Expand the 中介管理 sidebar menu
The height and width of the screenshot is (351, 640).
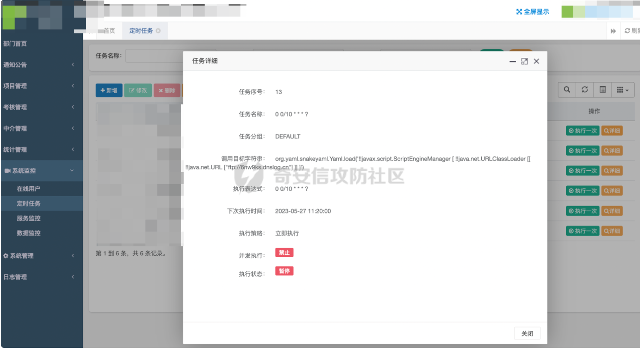[41, 128]
